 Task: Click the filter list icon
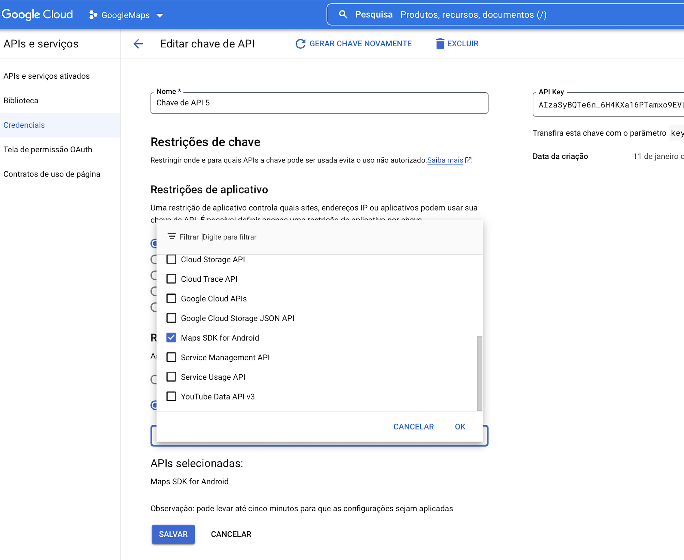(172, 237)
